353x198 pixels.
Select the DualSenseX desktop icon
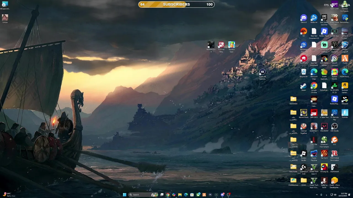point(335,168)
